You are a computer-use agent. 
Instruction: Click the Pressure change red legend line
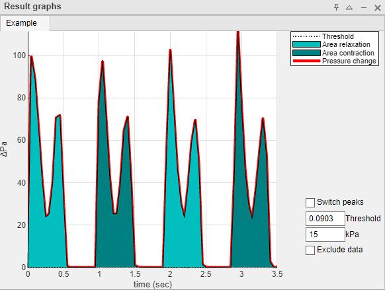[x=306, y=61]
